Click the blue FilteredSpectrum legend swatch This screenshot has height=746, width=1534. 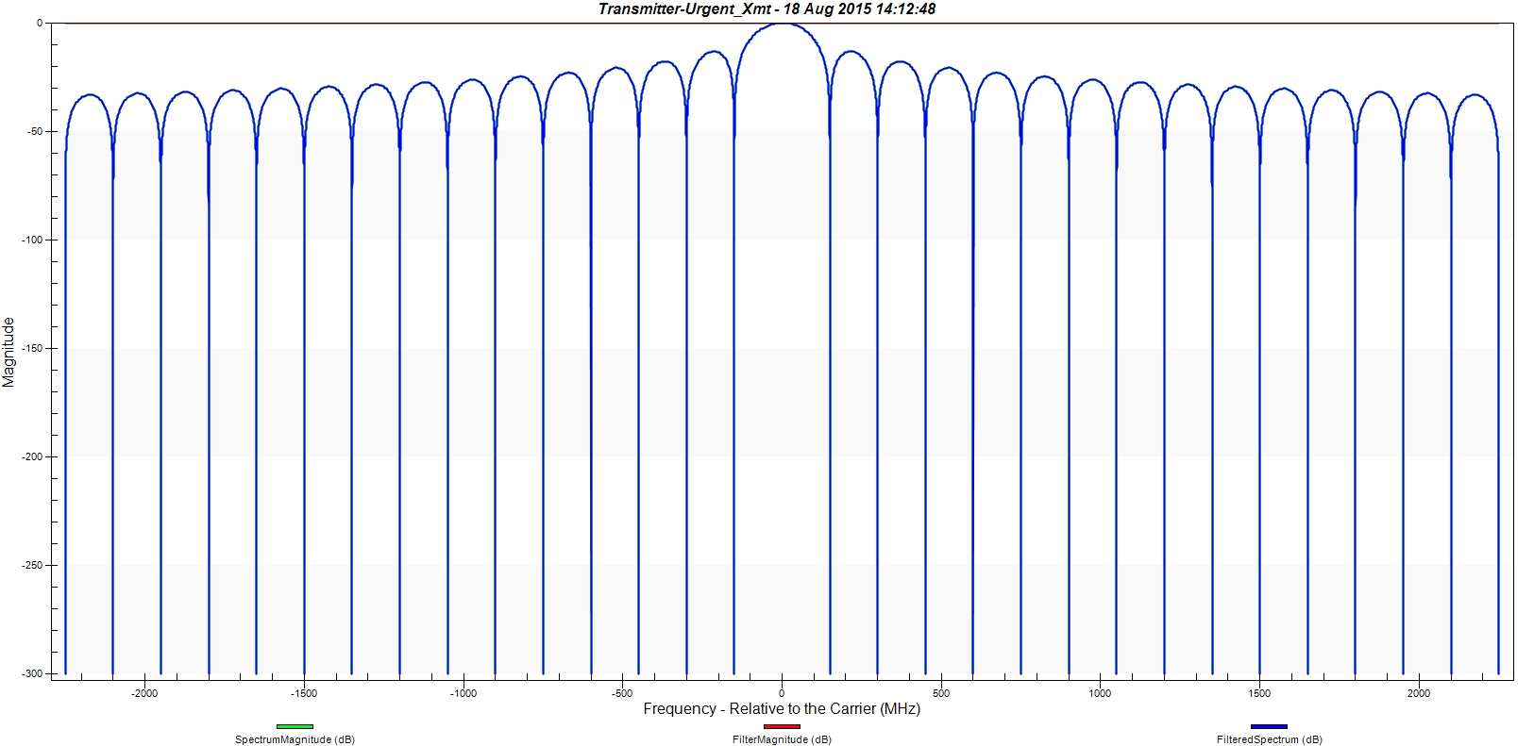(x=1269, y=726)
